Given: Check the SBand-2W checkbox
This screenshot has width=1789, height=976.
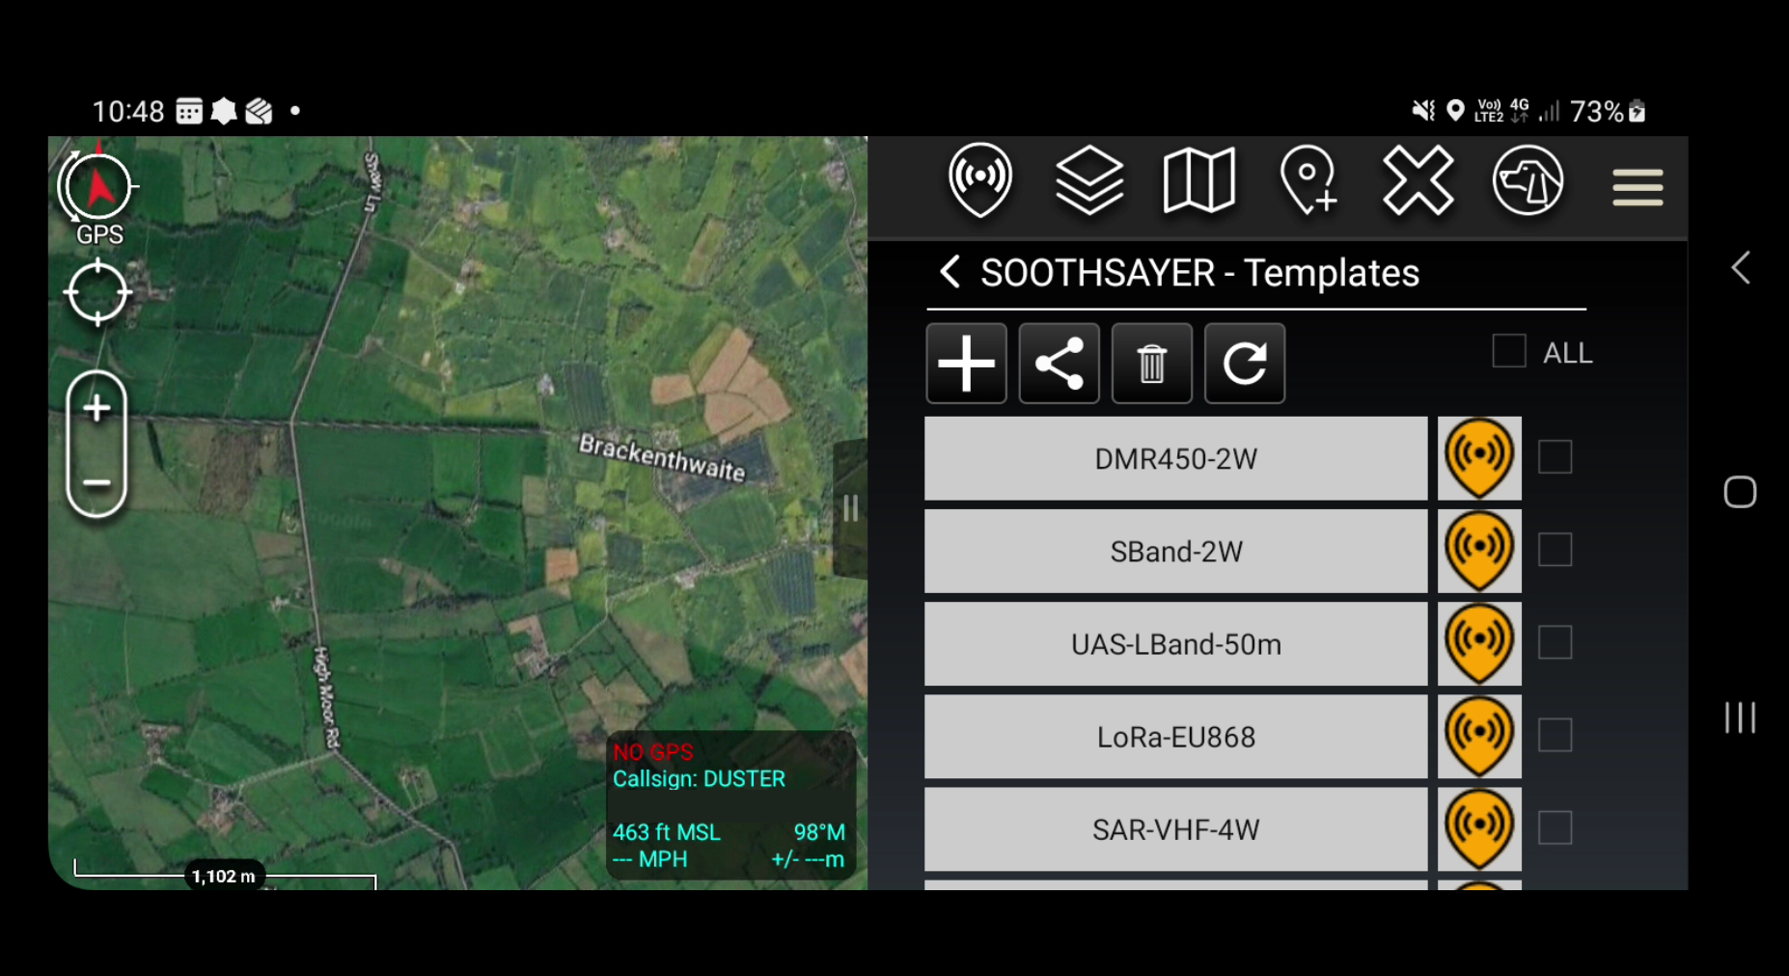Looking at the screenshot, I should click(x=1555, y=550).
